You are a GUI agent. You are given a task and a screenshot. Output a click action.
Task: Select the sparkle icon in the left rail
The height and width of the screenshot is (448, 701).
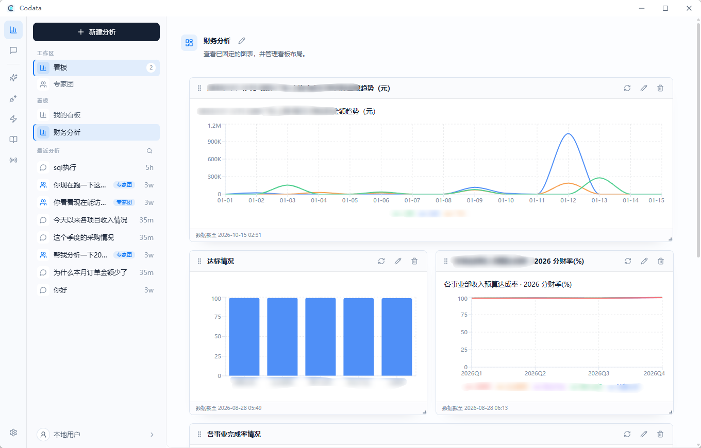(13, 78)
